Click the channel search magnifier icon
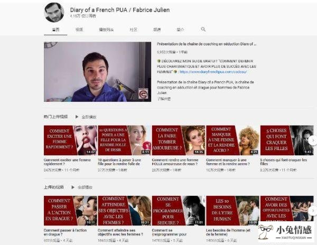The width and height of the screenshot is (317, 245). point(203,30)
